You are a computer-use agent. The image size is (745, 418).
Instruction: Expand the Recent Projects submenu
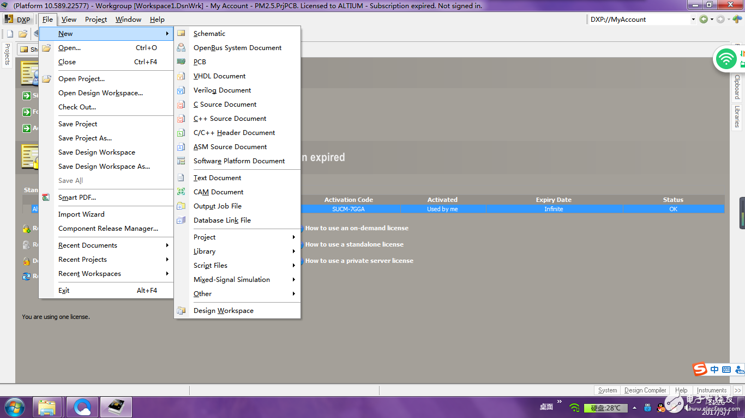click(106, 259)
